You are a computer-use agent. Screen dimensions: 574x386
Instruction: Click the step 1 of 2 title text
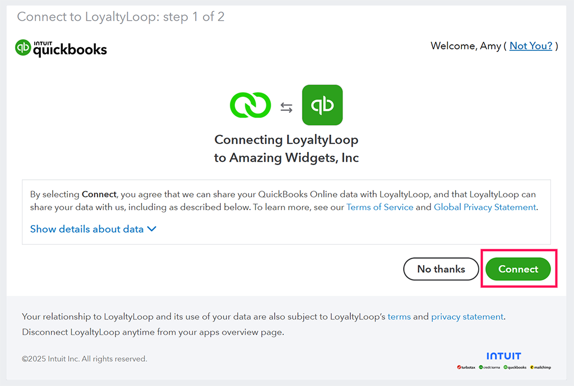(121, 17)
